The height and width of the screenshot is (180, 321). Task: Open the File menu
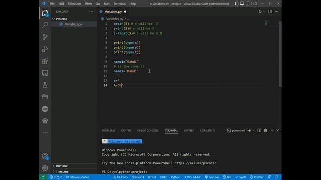(52, 4)
